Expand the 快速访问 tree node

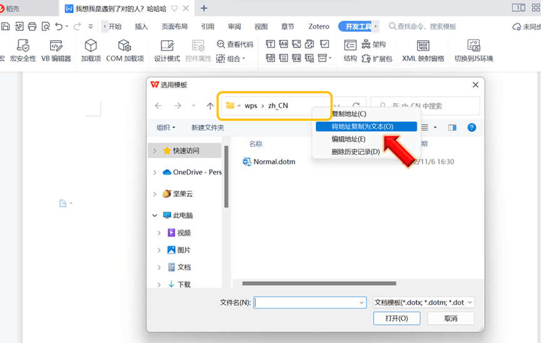click(154, 151)
